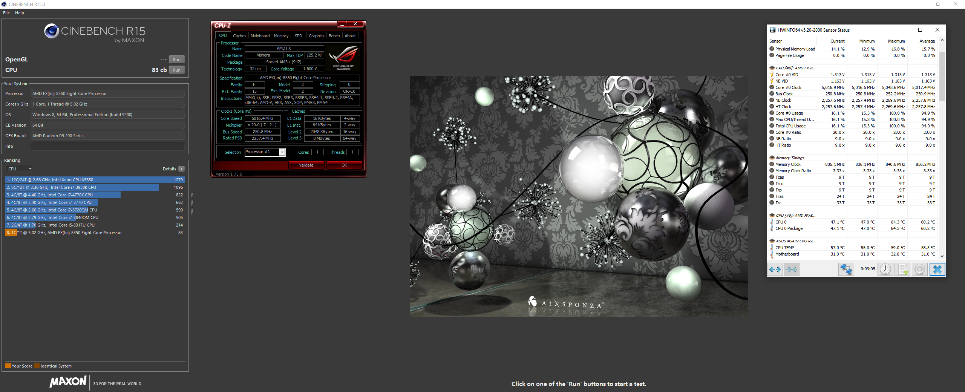965x392 pixels.
Task: Click NB VID lightning icon
Action: tap(772, 81)
